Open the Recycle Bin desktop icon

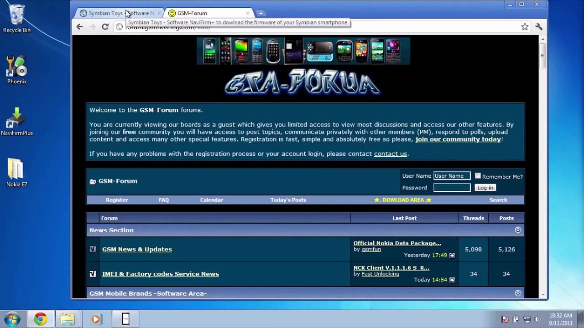point(17,18)
